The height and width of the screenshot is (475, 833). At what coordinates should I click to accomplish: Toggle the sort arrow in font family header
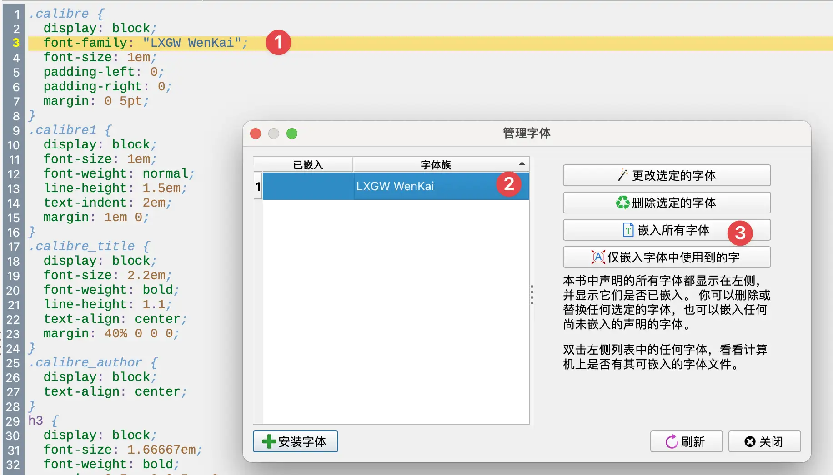pyautogui.click(x=522, y=164)
